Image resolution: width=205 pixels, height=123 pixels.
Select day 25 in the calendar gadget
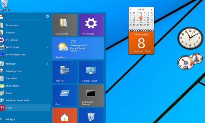coord(151,23)
